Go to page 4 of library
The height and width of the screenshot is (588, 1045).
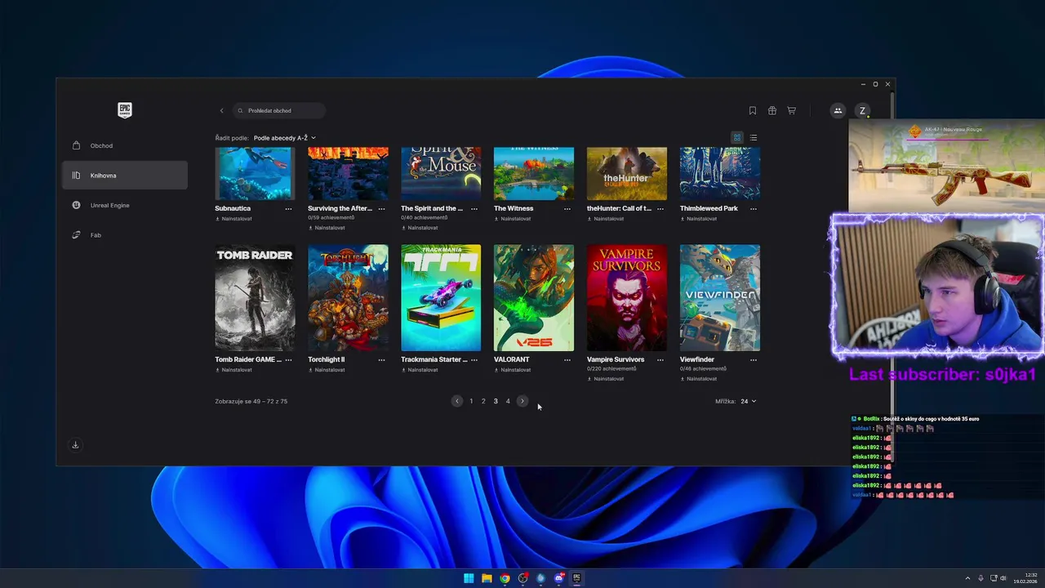(508, 401)
